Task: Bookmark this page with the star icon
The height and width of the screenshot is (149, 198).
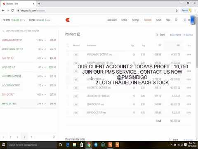Action: (177, 10)
